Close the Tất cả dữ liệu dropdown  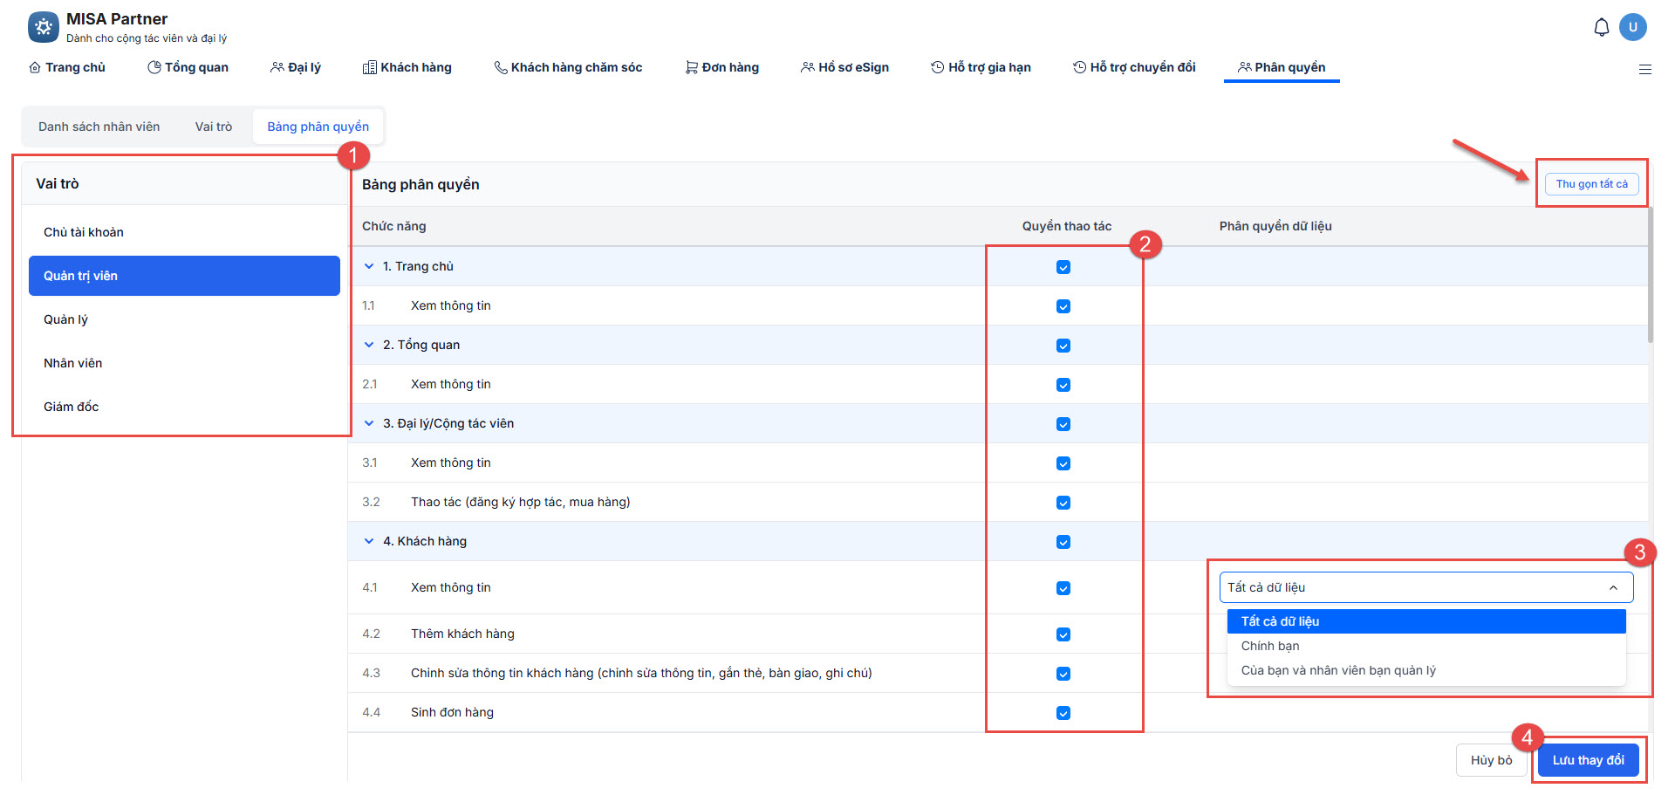pos(1613,587)
